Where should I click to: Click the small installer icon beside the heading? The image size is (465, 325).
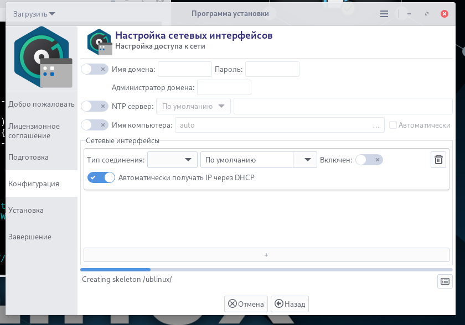[100, 42]
